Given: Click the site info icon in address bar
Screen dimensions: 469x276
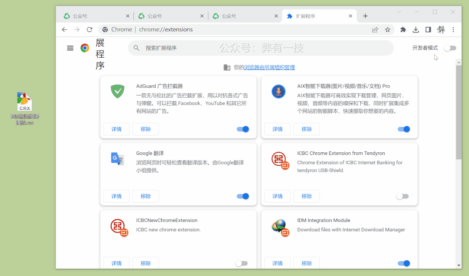Looking at the screenshot, I should coord(105,30).
